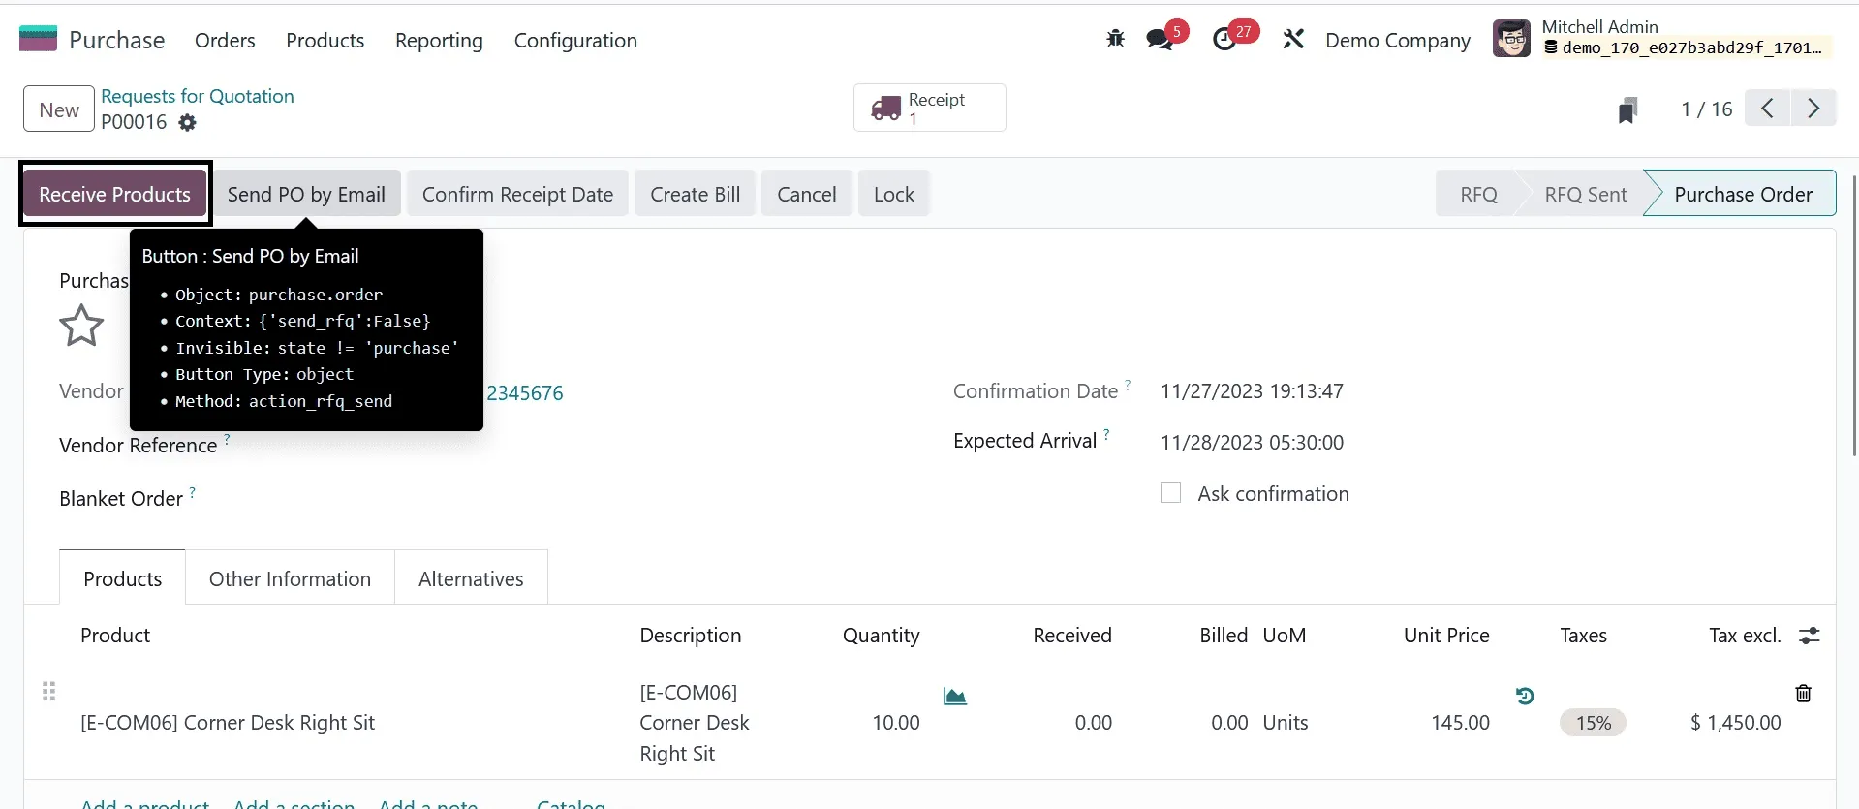Select the Products tab
This screenshot has height=809, width=1859.
(x=123, y=578)
